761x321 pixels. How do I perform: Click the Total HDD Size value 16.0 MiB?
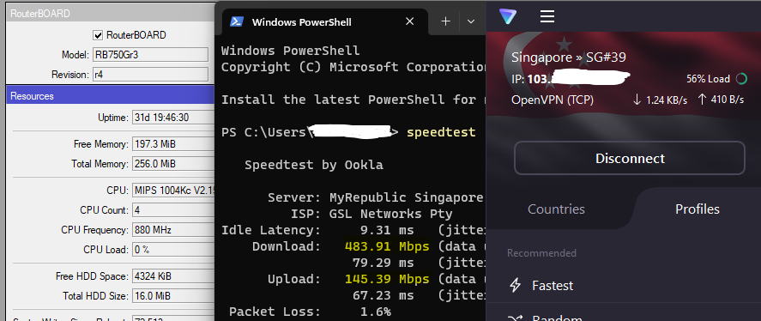point(173,296)
